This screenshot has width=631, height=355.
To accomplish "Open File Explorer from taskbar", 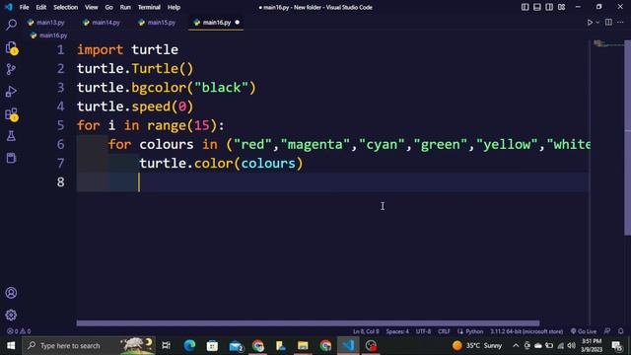I will pos(303,345).
